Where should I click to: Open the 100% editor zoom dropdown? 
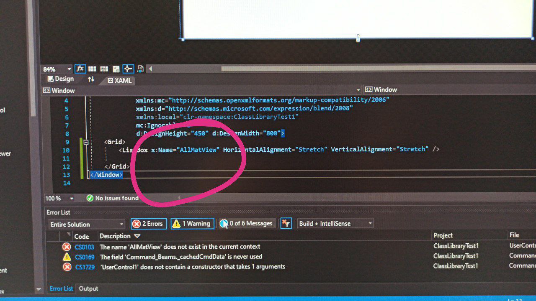[72, 199]
